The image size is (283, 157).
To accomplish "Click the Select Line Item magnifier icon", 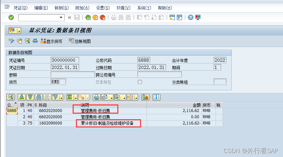I will tap(27, 41).
